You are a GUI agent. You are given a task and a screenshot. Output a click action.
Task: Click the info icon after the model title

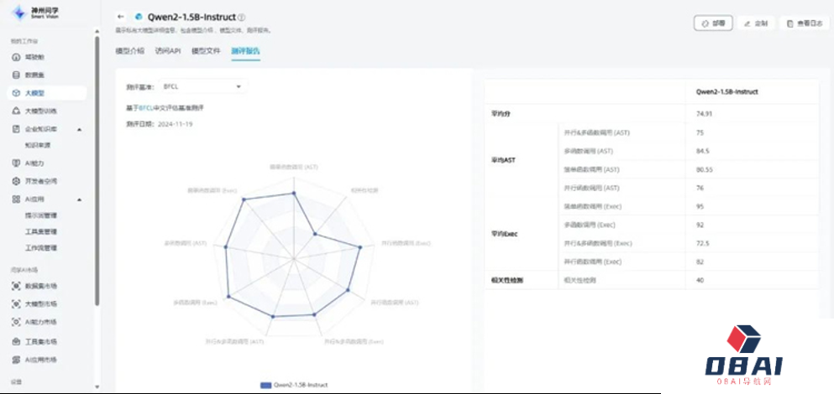point(242,17)
